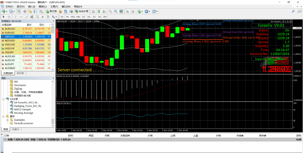Zoom out on the chart
Screen dimensions: 303x153
coord(116,11)
